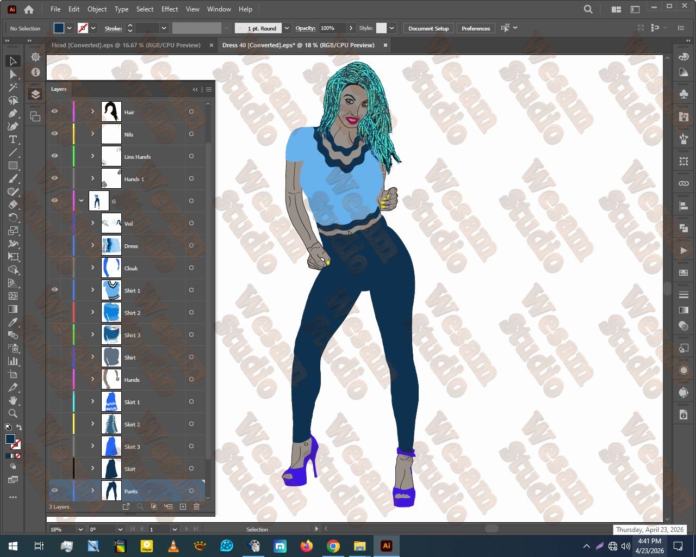This screenshot has width=696, height=557.
Task: Open the stroke weight dropdown
Action: click(163, 28)
